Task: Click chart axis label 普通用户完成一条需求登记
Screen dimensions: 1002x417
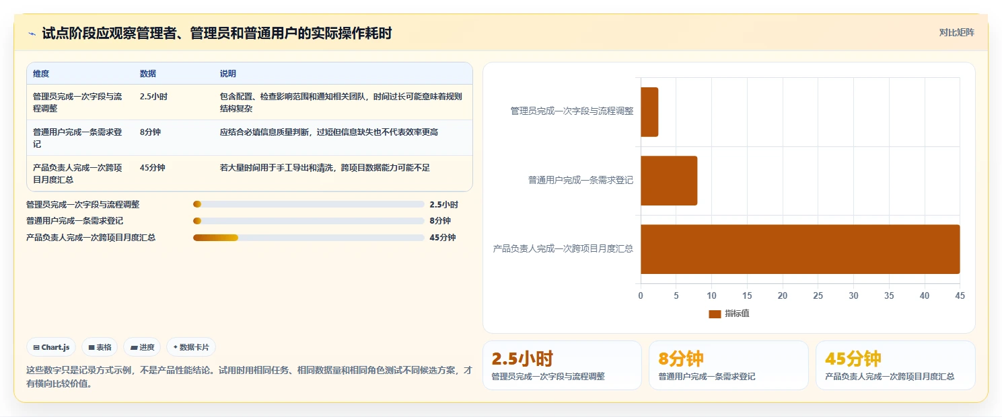Action: click(581, 181)
